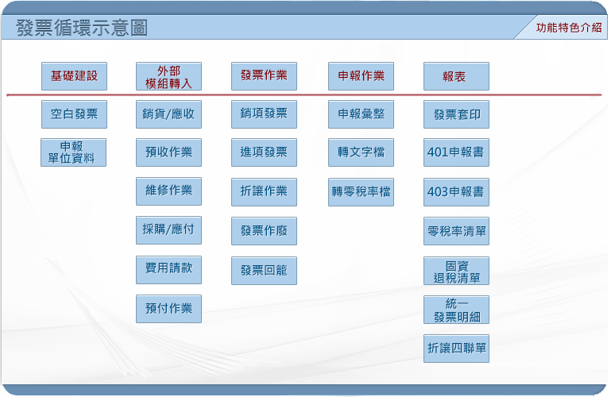611x397 pixels.
Task: Open 發票回籠
Action: click(x=264, y=271)
